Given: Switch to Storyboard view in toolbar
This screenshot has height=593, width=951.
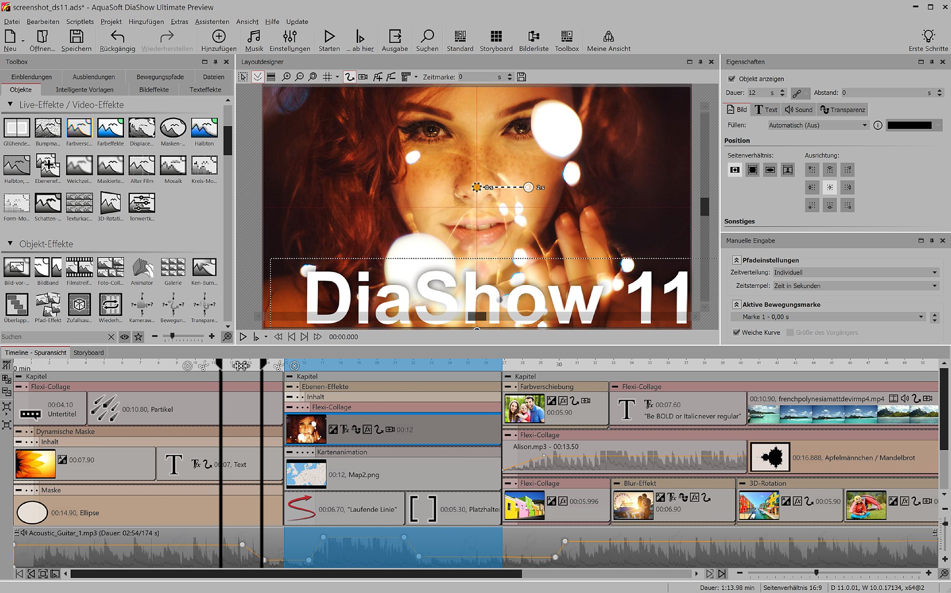Looking at the screenshot, I should tap(496, 37).
